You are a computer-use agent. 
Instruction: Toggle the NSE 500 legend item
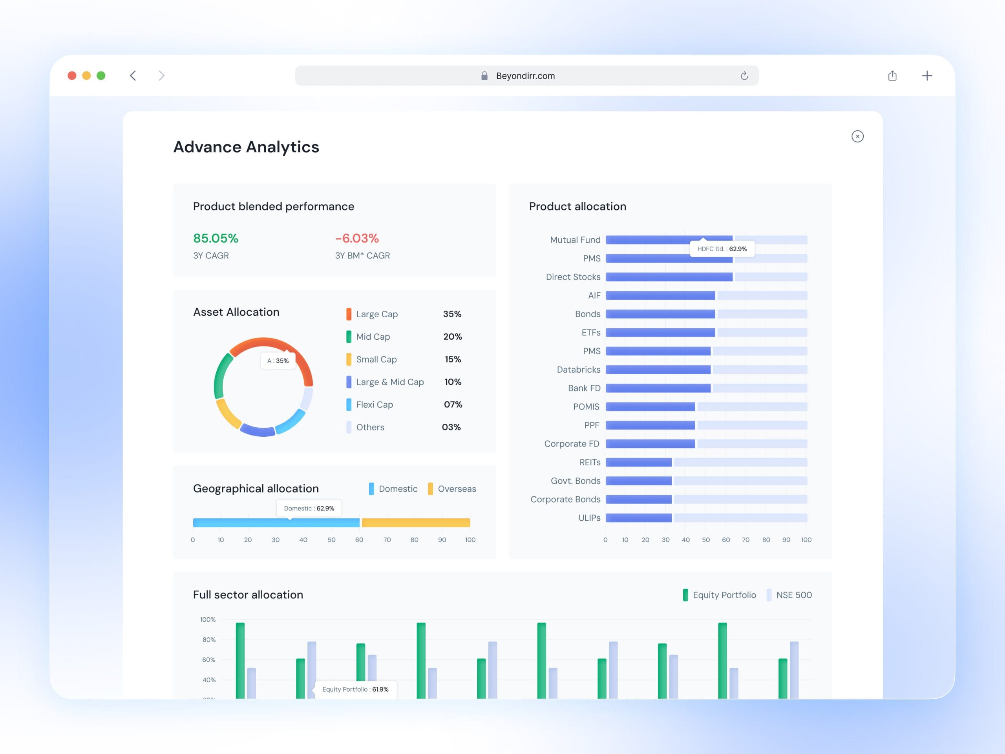789,595
